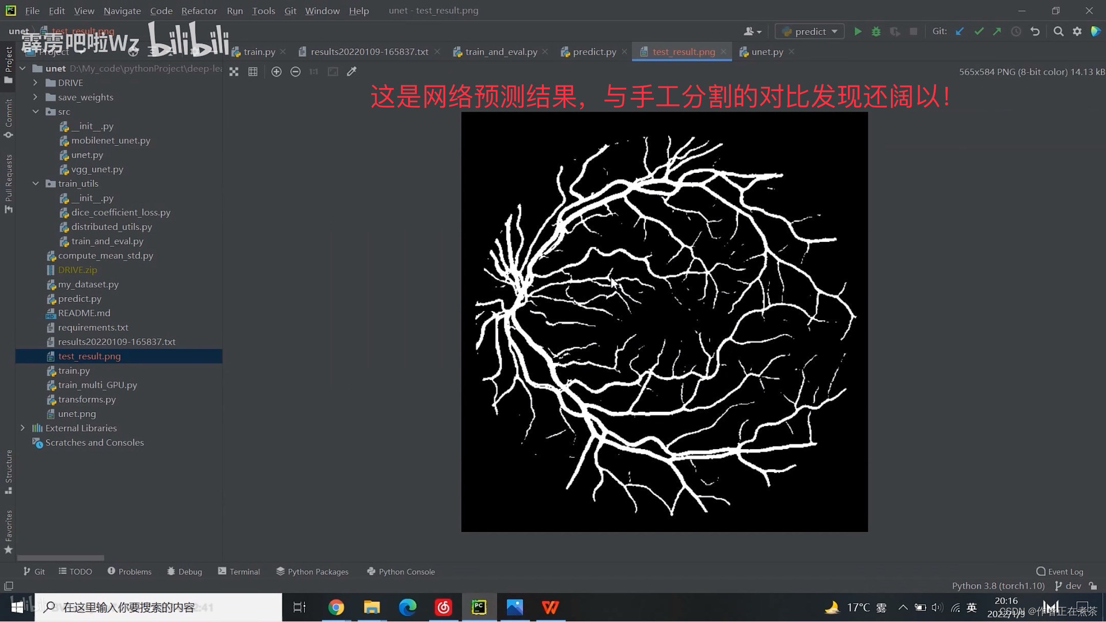Screen dimensions: 1106x622
Task: Click the Git rollback icon
Action: point(1035,32)
